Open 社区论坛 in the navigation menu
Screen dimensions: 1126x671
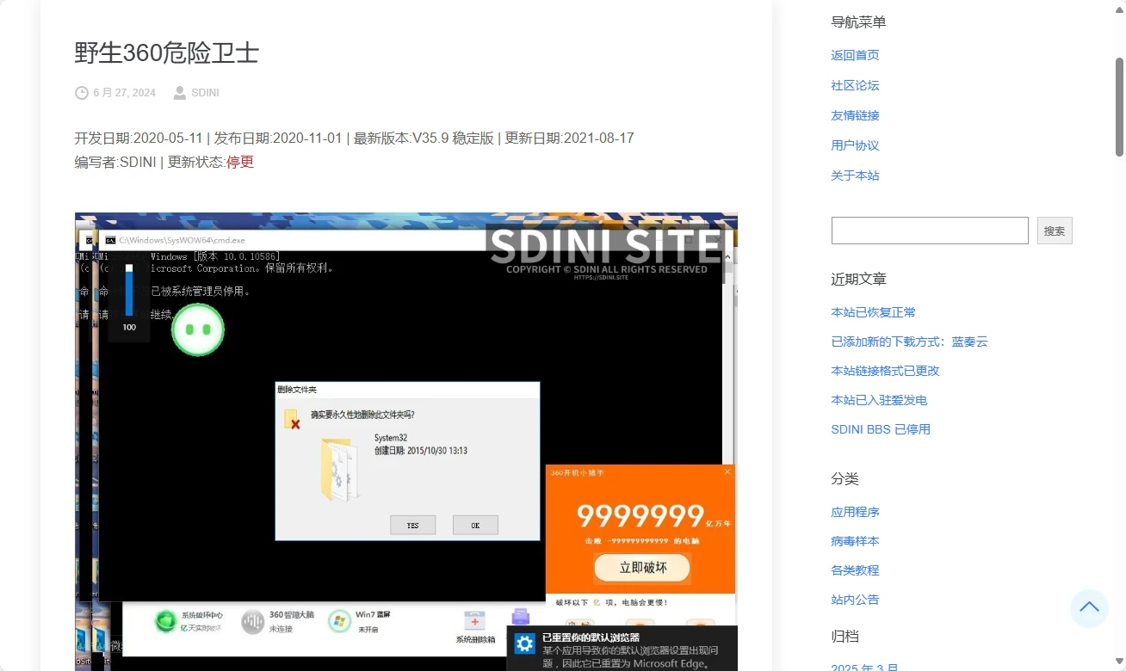855,85
